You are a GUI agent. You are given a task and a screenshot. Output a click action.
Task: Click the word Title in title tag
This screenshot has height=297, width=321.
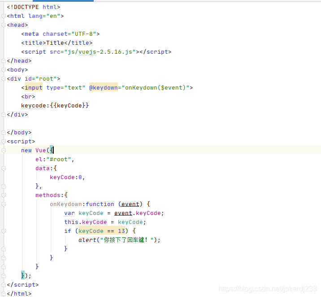[x=55, y=43]
